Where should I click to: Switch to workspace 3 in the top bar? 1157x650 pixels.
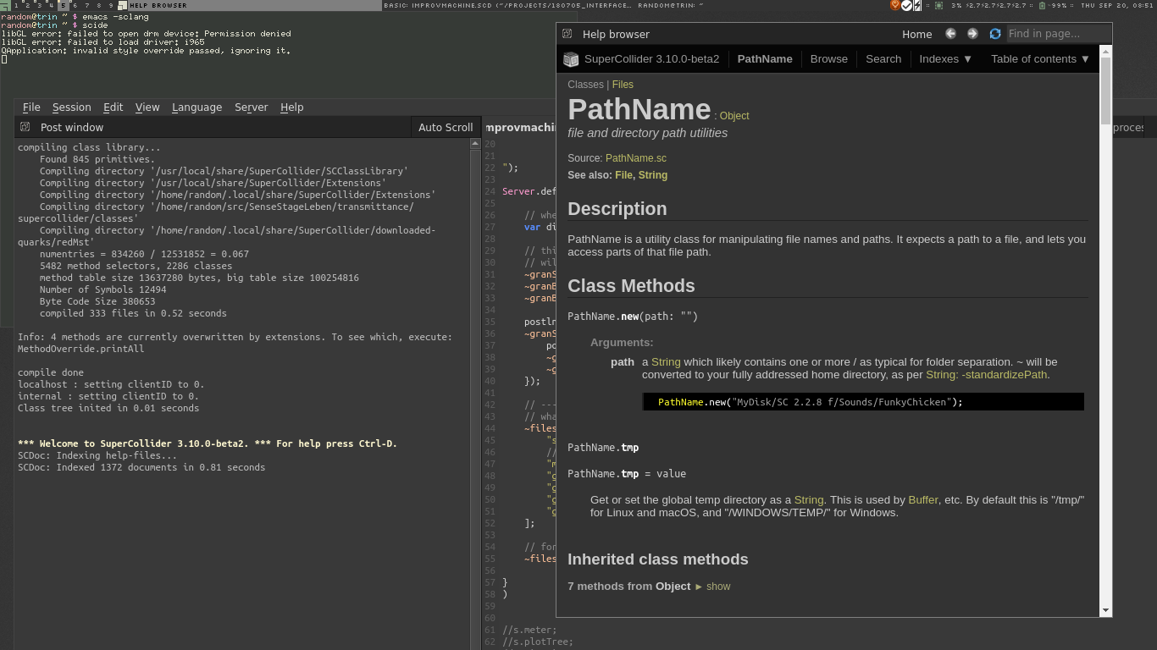(40, 6)
